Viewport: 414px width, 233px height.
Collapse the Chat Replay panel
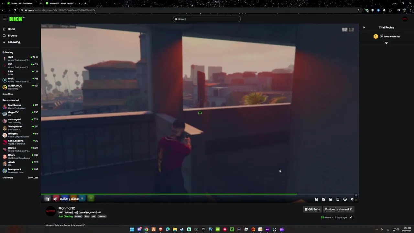[x=364, y=28]
